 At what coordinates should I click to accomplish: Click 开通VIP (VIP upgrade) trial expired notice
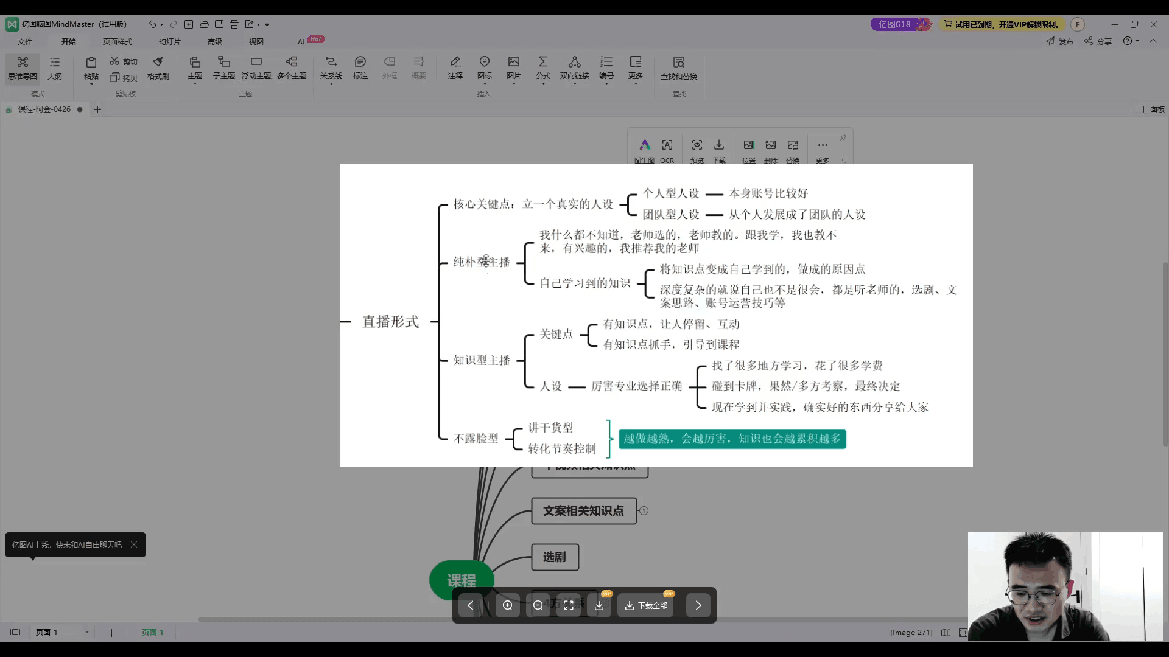[1002, 24]
